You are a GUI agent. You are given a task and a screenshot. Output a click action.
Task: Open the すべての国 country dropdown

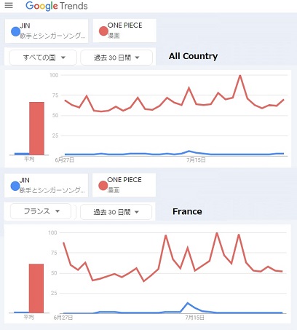click(x=43, y=58)
